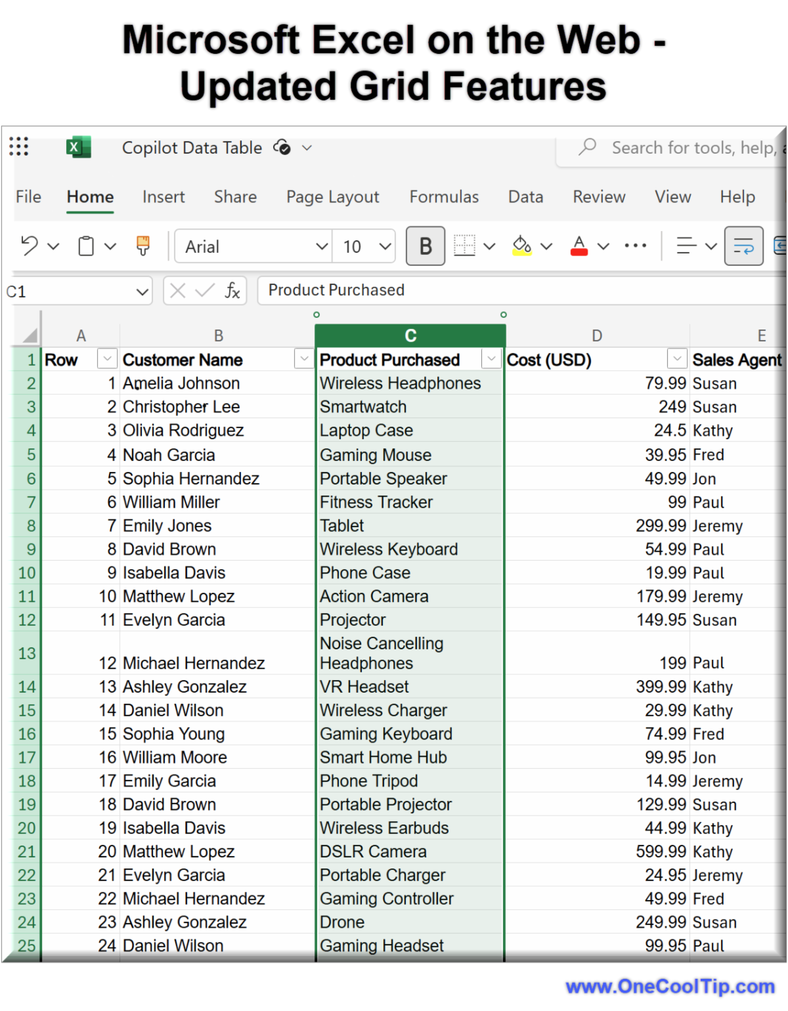
Task: Toggle the Wrap Text button
Action: [x=743, y=246]
